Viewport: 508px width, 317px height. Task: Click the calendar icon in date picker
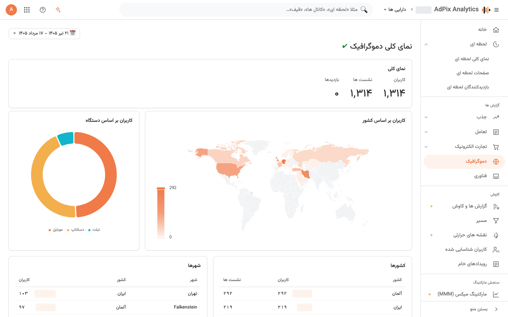pos(73,33)
